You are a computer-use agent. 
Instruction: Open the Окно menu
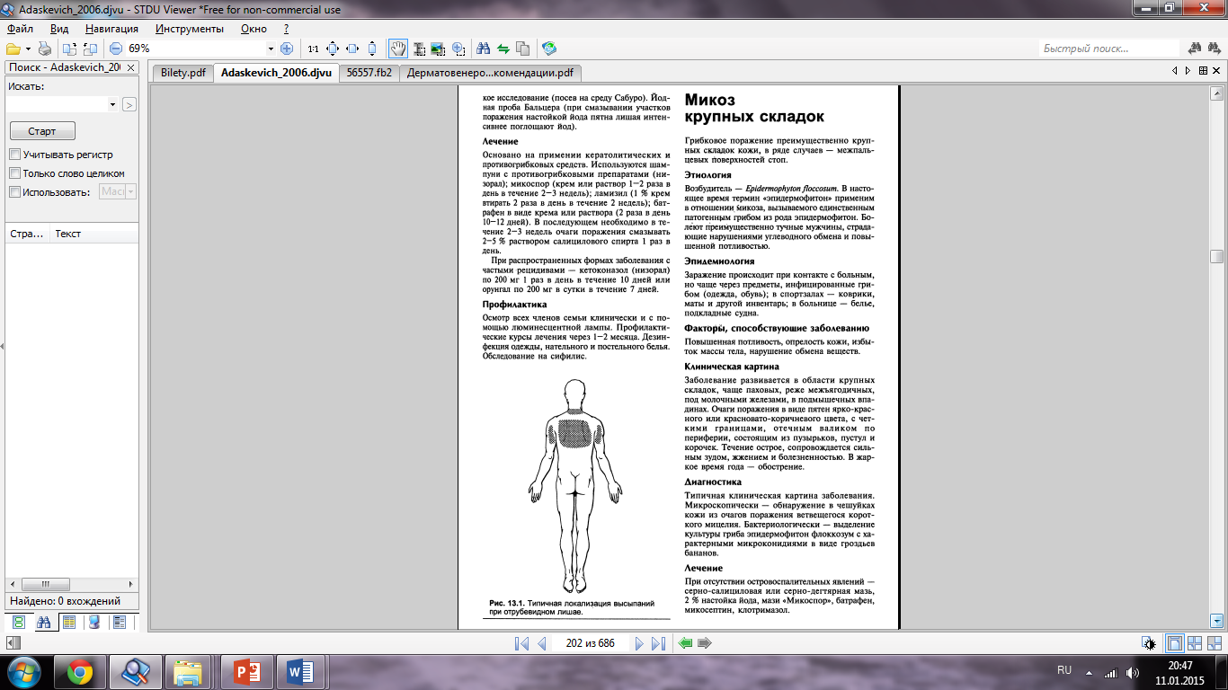pyautogui.click(x=254, y=29)
